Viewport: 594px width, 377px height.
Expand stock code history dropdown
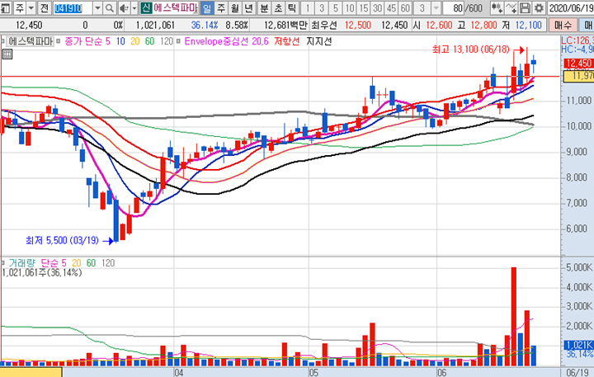(97, 7)
